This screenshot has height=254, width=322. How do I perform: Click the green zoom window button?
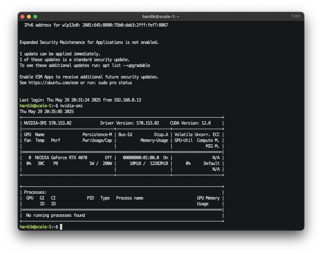pyautogui.click(x=35, y=17)
